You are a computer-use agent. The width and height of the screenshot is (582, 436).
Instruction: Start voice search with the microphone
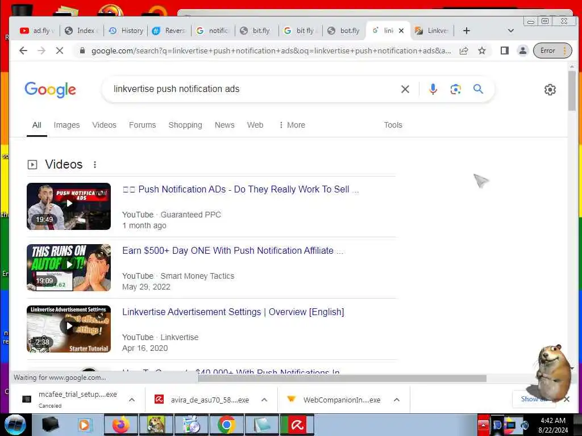pyautogui.click(x=433, y=89)
